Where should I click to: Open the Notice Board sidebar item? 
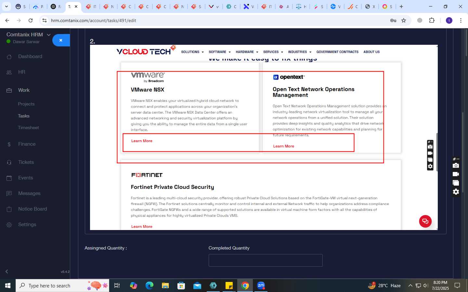pos(32,209)
